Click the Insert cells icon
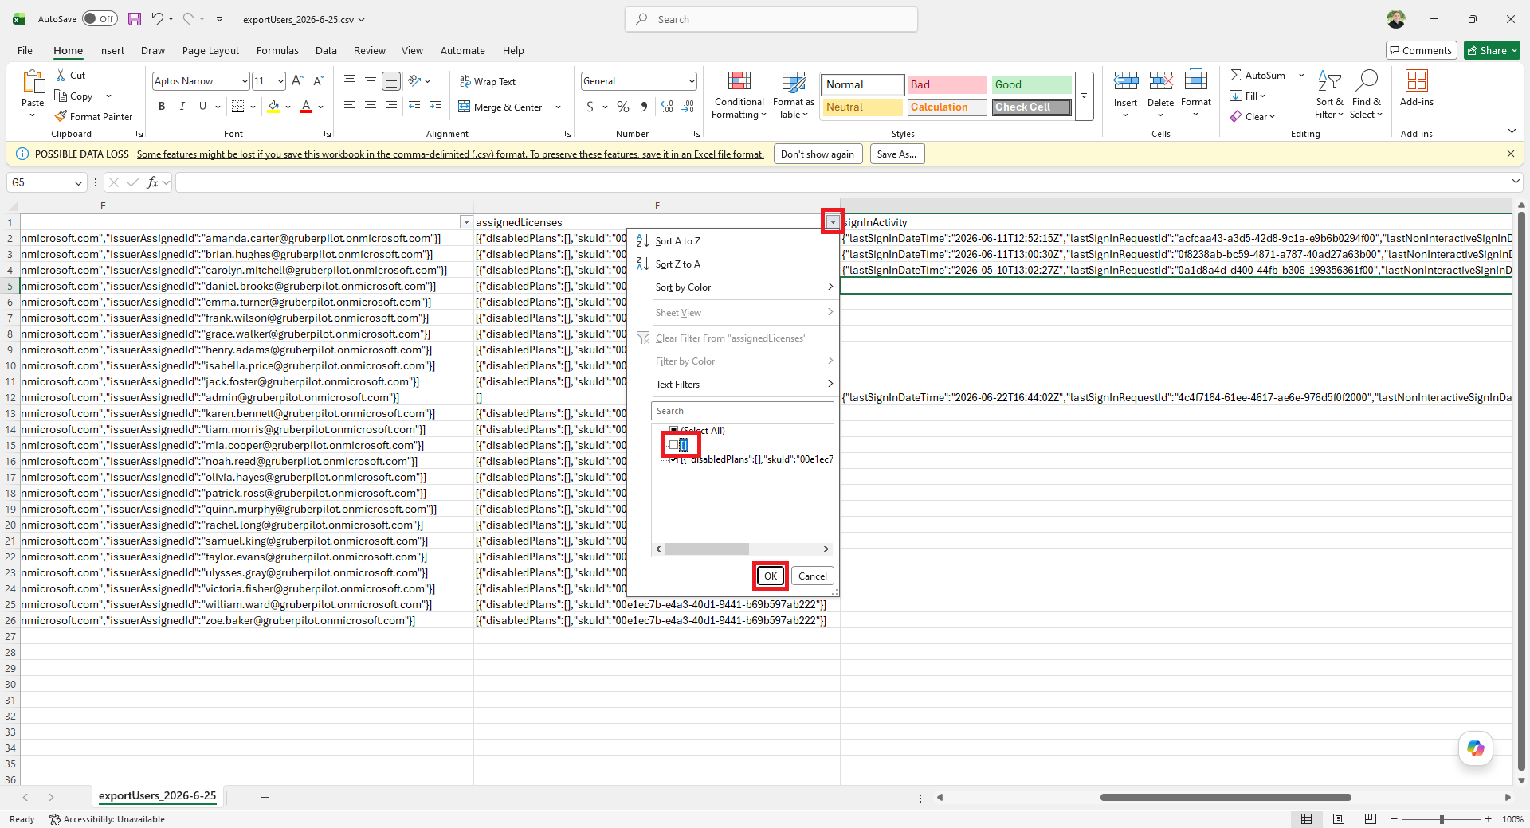 click(x=1125, y=81)
